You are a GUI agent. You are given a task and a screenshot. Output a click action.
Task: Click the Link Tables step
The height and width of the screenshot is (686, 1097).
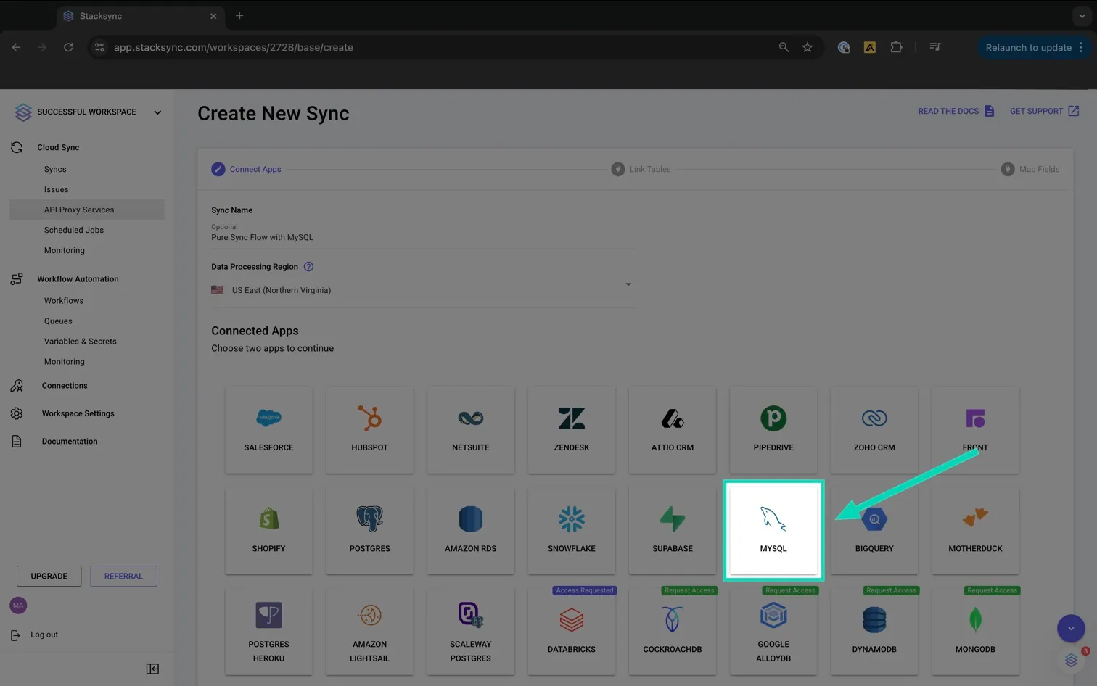coord(641,169)
